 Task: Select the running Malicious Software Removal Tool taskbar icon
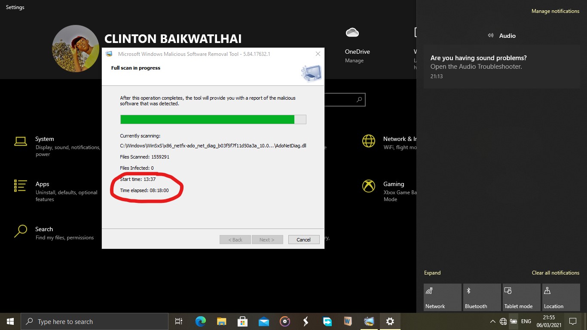pyautogui.click(x=369, y=321)
